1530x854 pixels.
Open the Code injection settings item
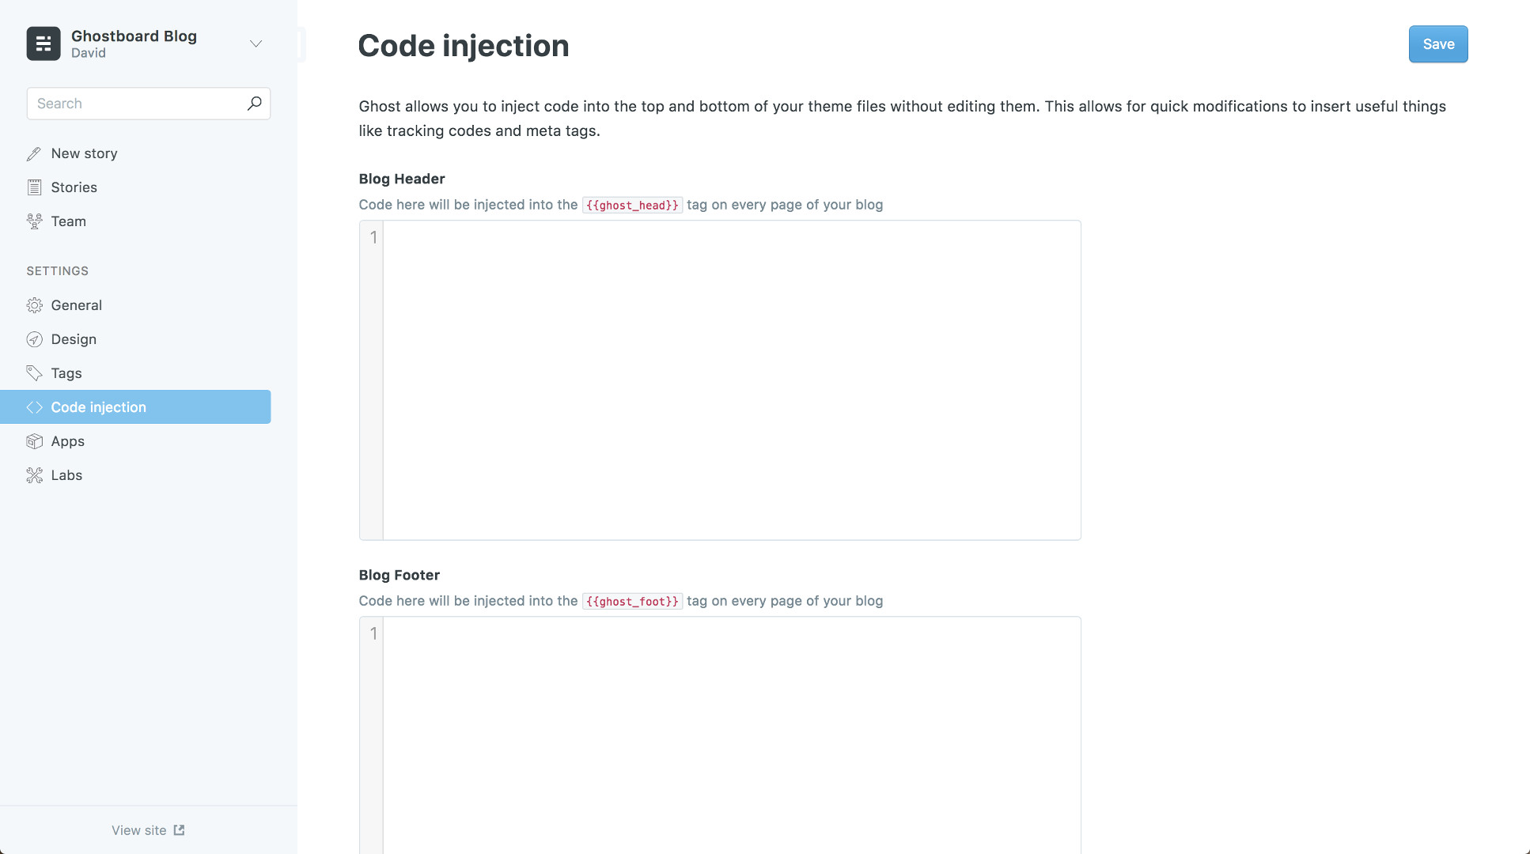click(x=135, y=407)
